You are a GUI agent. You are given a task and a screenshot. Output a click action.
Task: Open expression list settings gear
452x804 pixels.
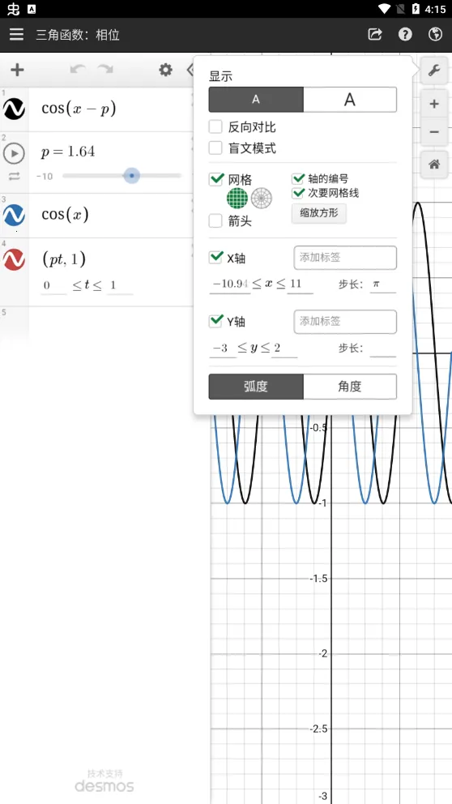[x=165, y=70]
